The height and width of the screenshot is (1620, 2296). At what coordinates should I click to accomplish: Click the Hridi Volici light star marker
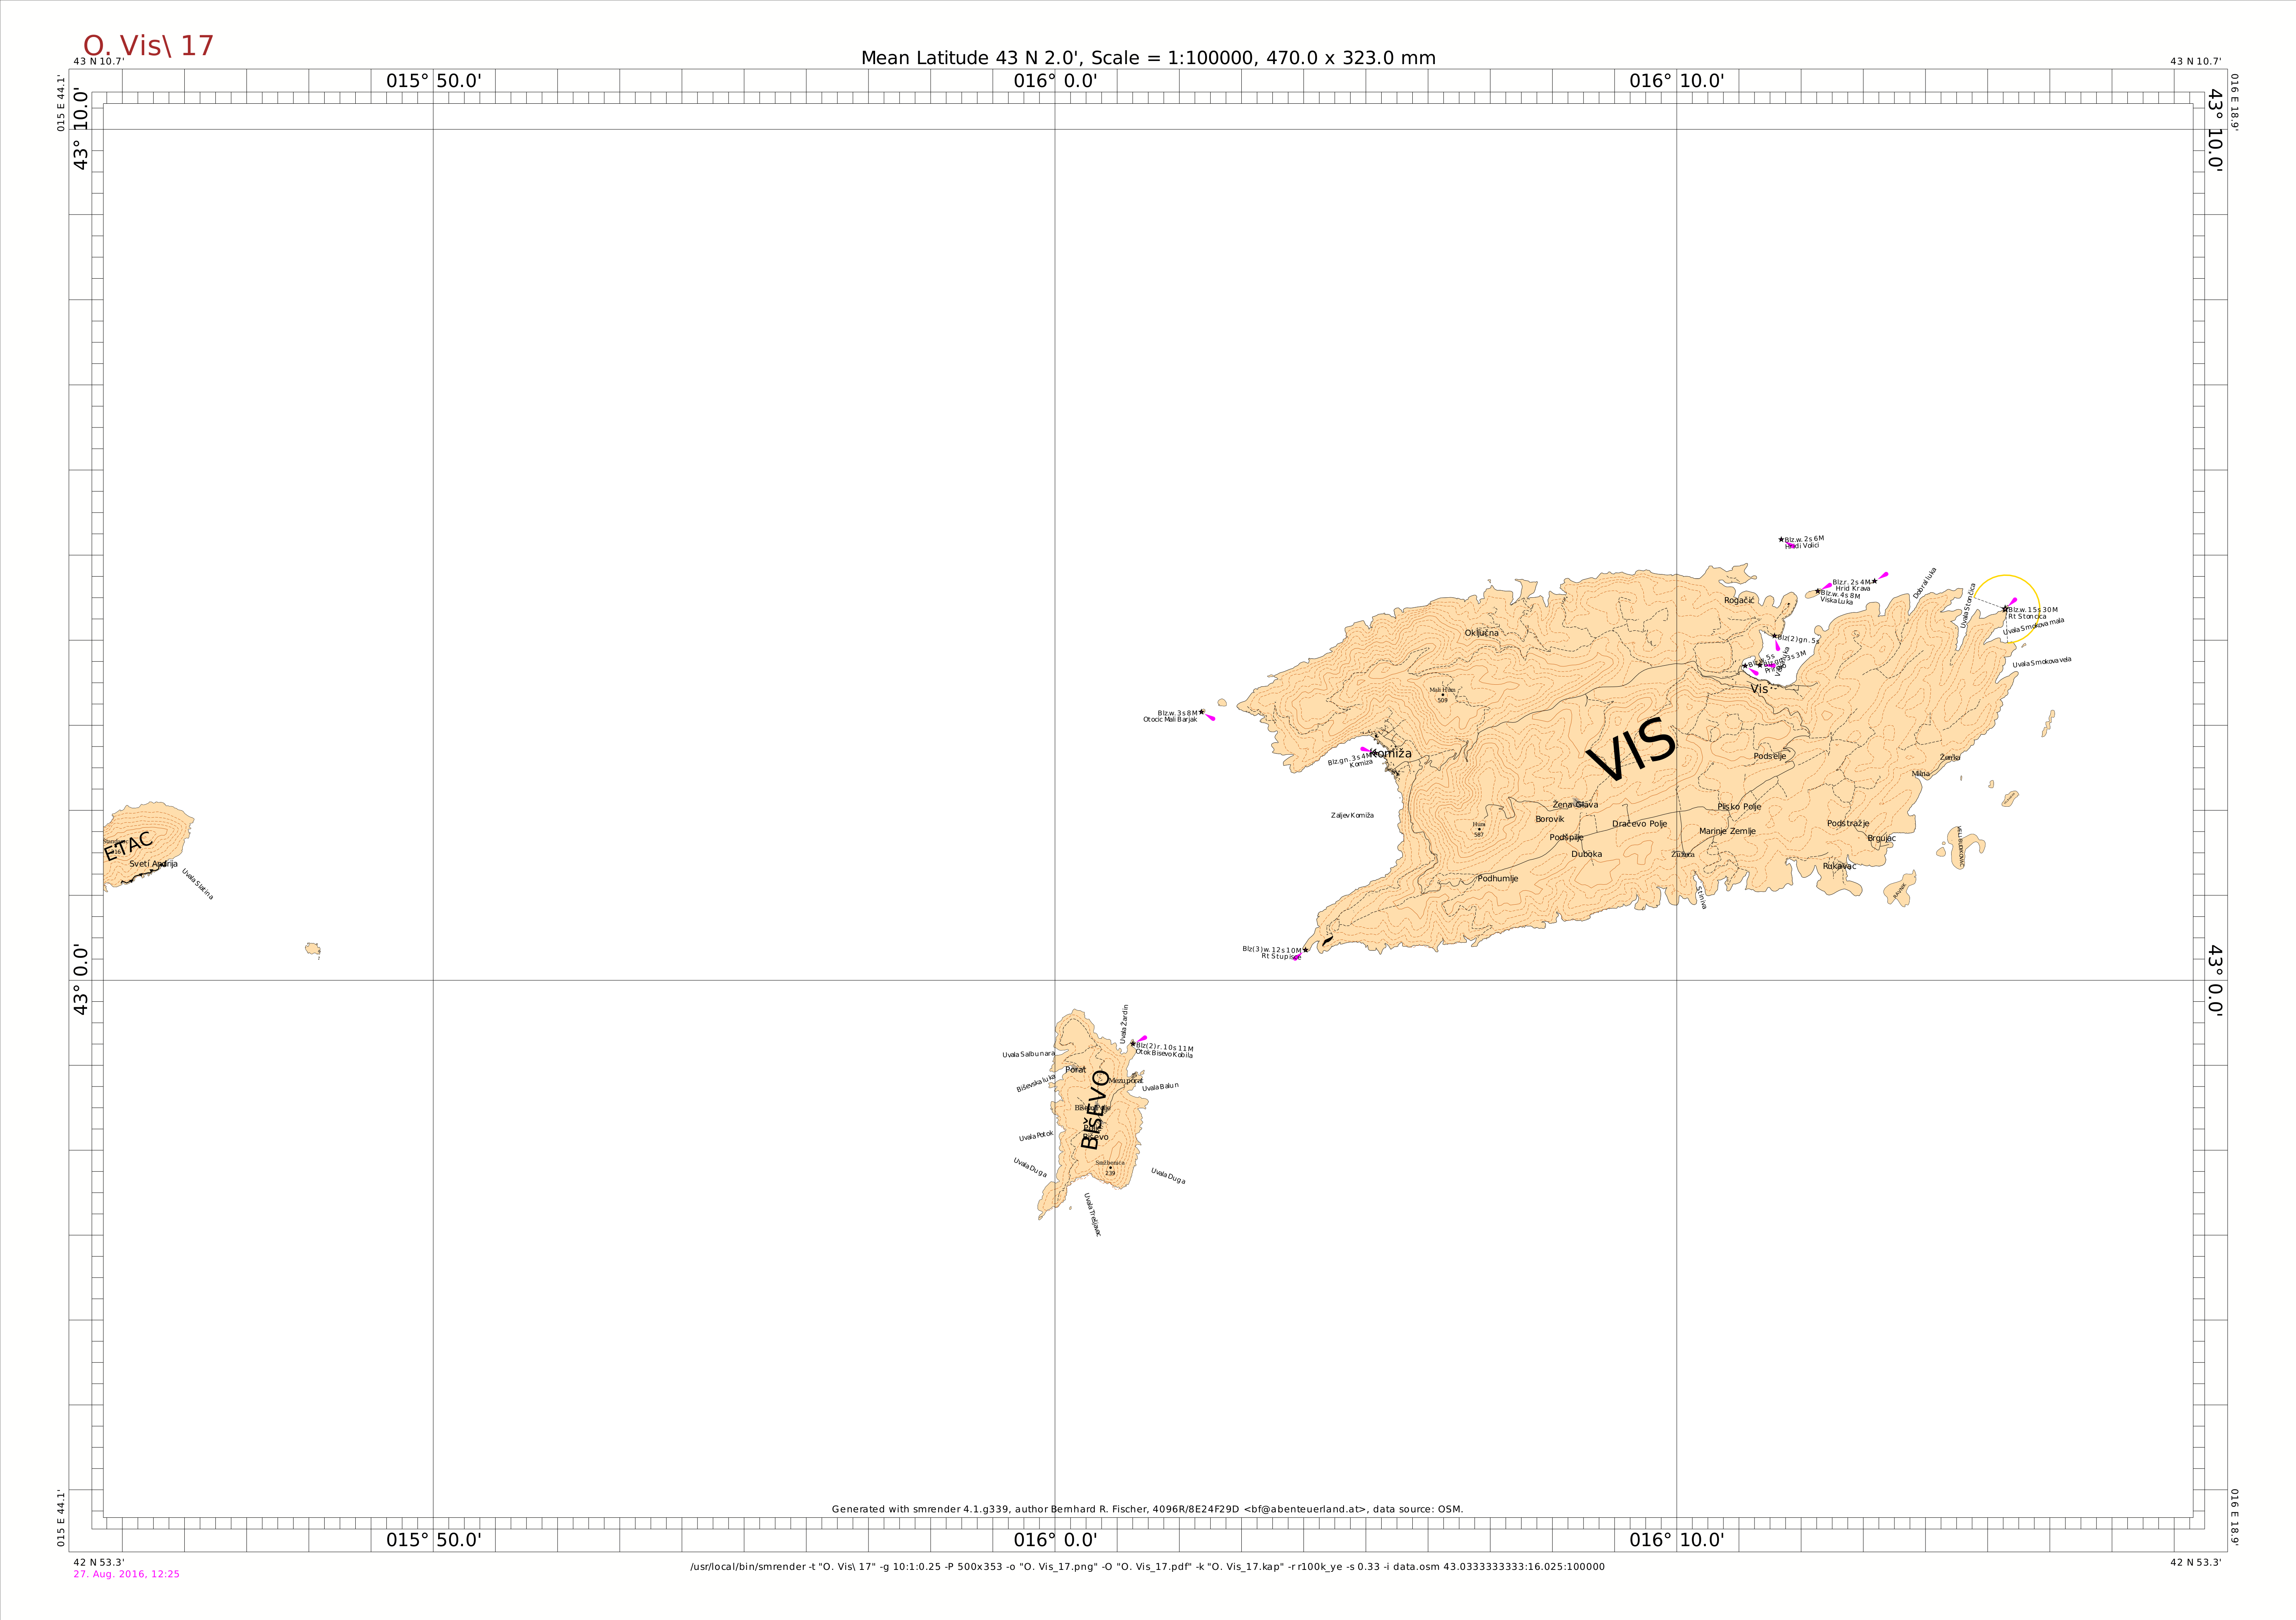click(x=1781, y=540)
